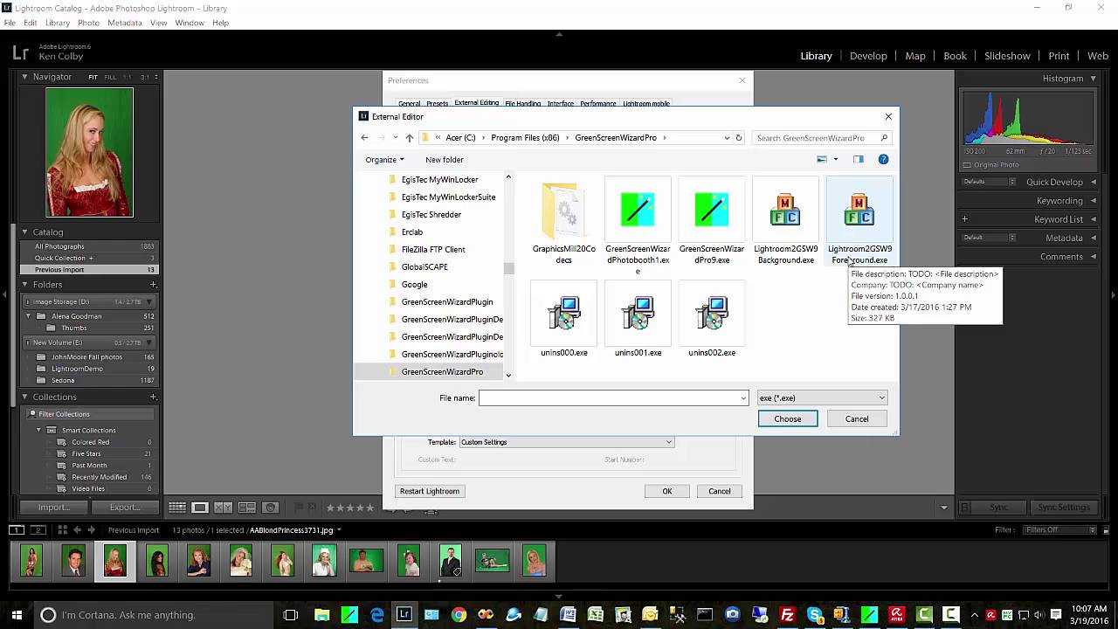Select the GreenScreenWizardPro9.exe file icon
Screen dimensions: 1118x629
tap(711, 211)
